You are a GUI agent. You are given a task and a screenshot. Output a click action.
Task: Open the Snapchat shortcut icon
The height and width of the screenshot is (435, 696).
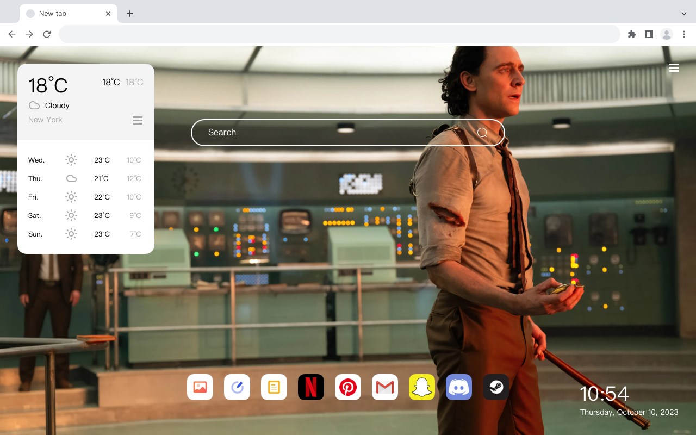point(422,387)
